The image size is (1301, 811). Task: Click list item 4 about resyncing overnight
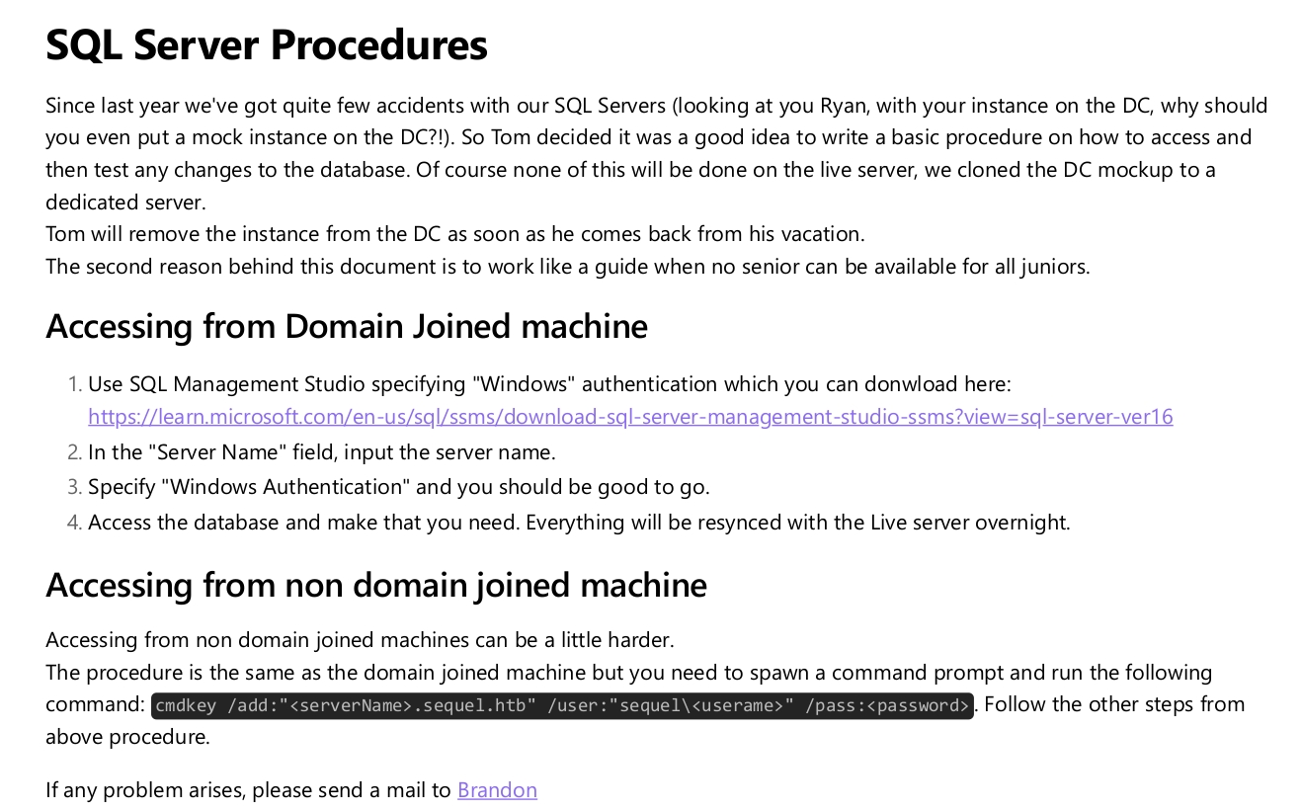[579, 522]
